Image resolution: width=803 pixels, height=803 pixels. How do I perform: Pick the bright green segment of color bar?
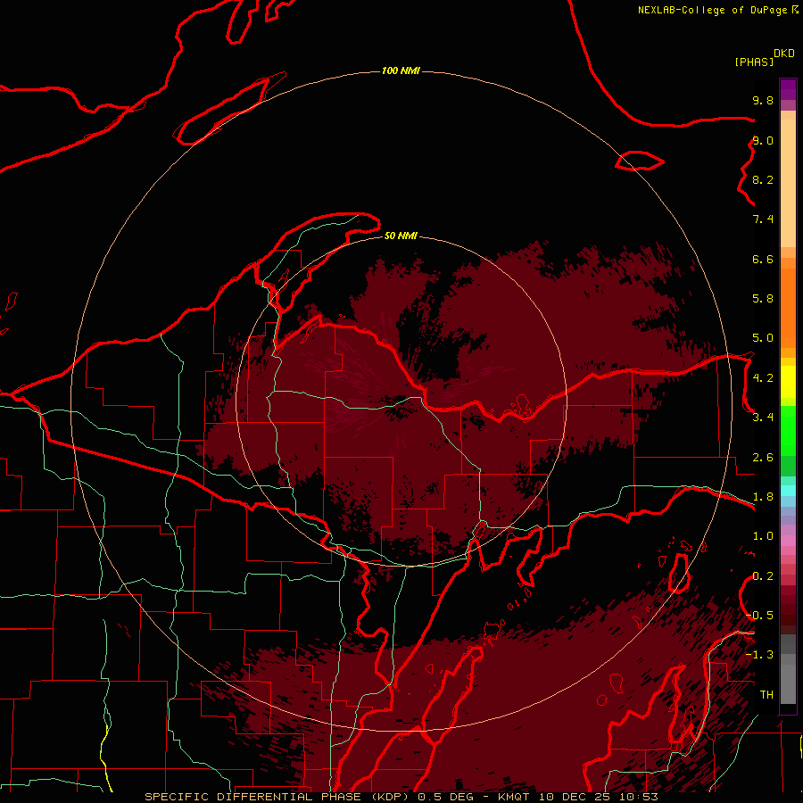coord(788,430)
